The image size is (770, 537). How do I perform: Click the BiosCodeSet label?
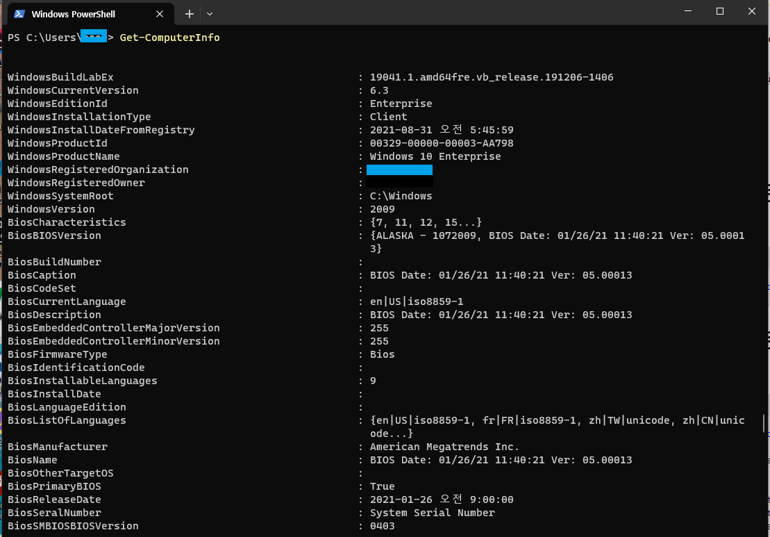coord(42,288)
